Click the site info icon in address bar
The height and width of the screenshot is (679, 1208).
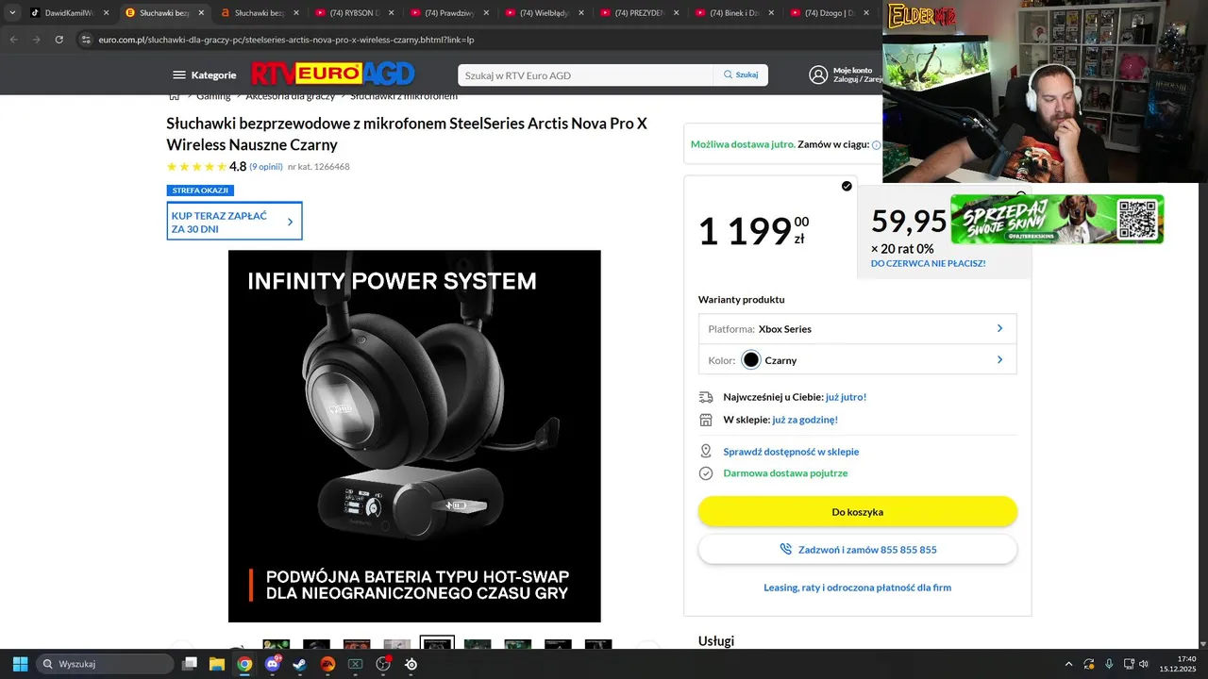click(x=85, y=40)
